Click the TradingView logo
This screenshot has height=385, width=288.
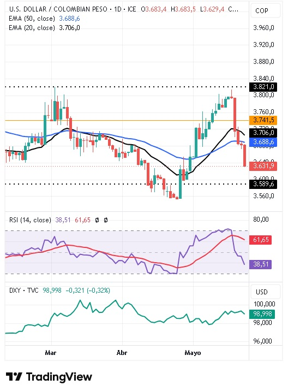tap(49, 376)
